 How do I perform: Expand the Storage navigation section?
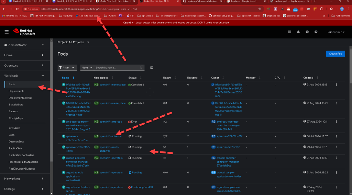tap(24, 189)
